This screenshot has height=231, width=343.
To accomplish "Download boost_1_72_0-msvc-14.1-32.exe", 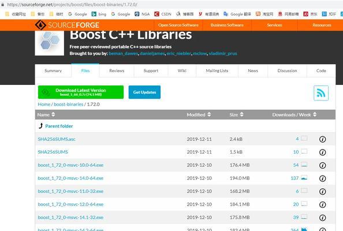I will pos(70,218).
